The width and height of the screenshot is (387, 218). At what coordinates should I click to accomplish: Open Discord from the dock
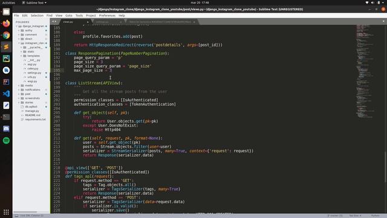6,129
